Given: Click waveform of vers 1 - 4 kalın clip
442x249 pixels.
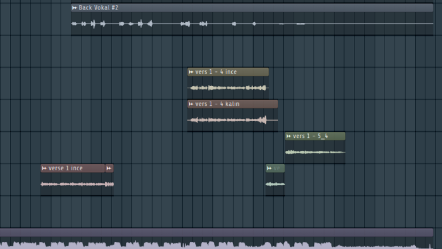Looking at the screenshot, I should point(232,120).
